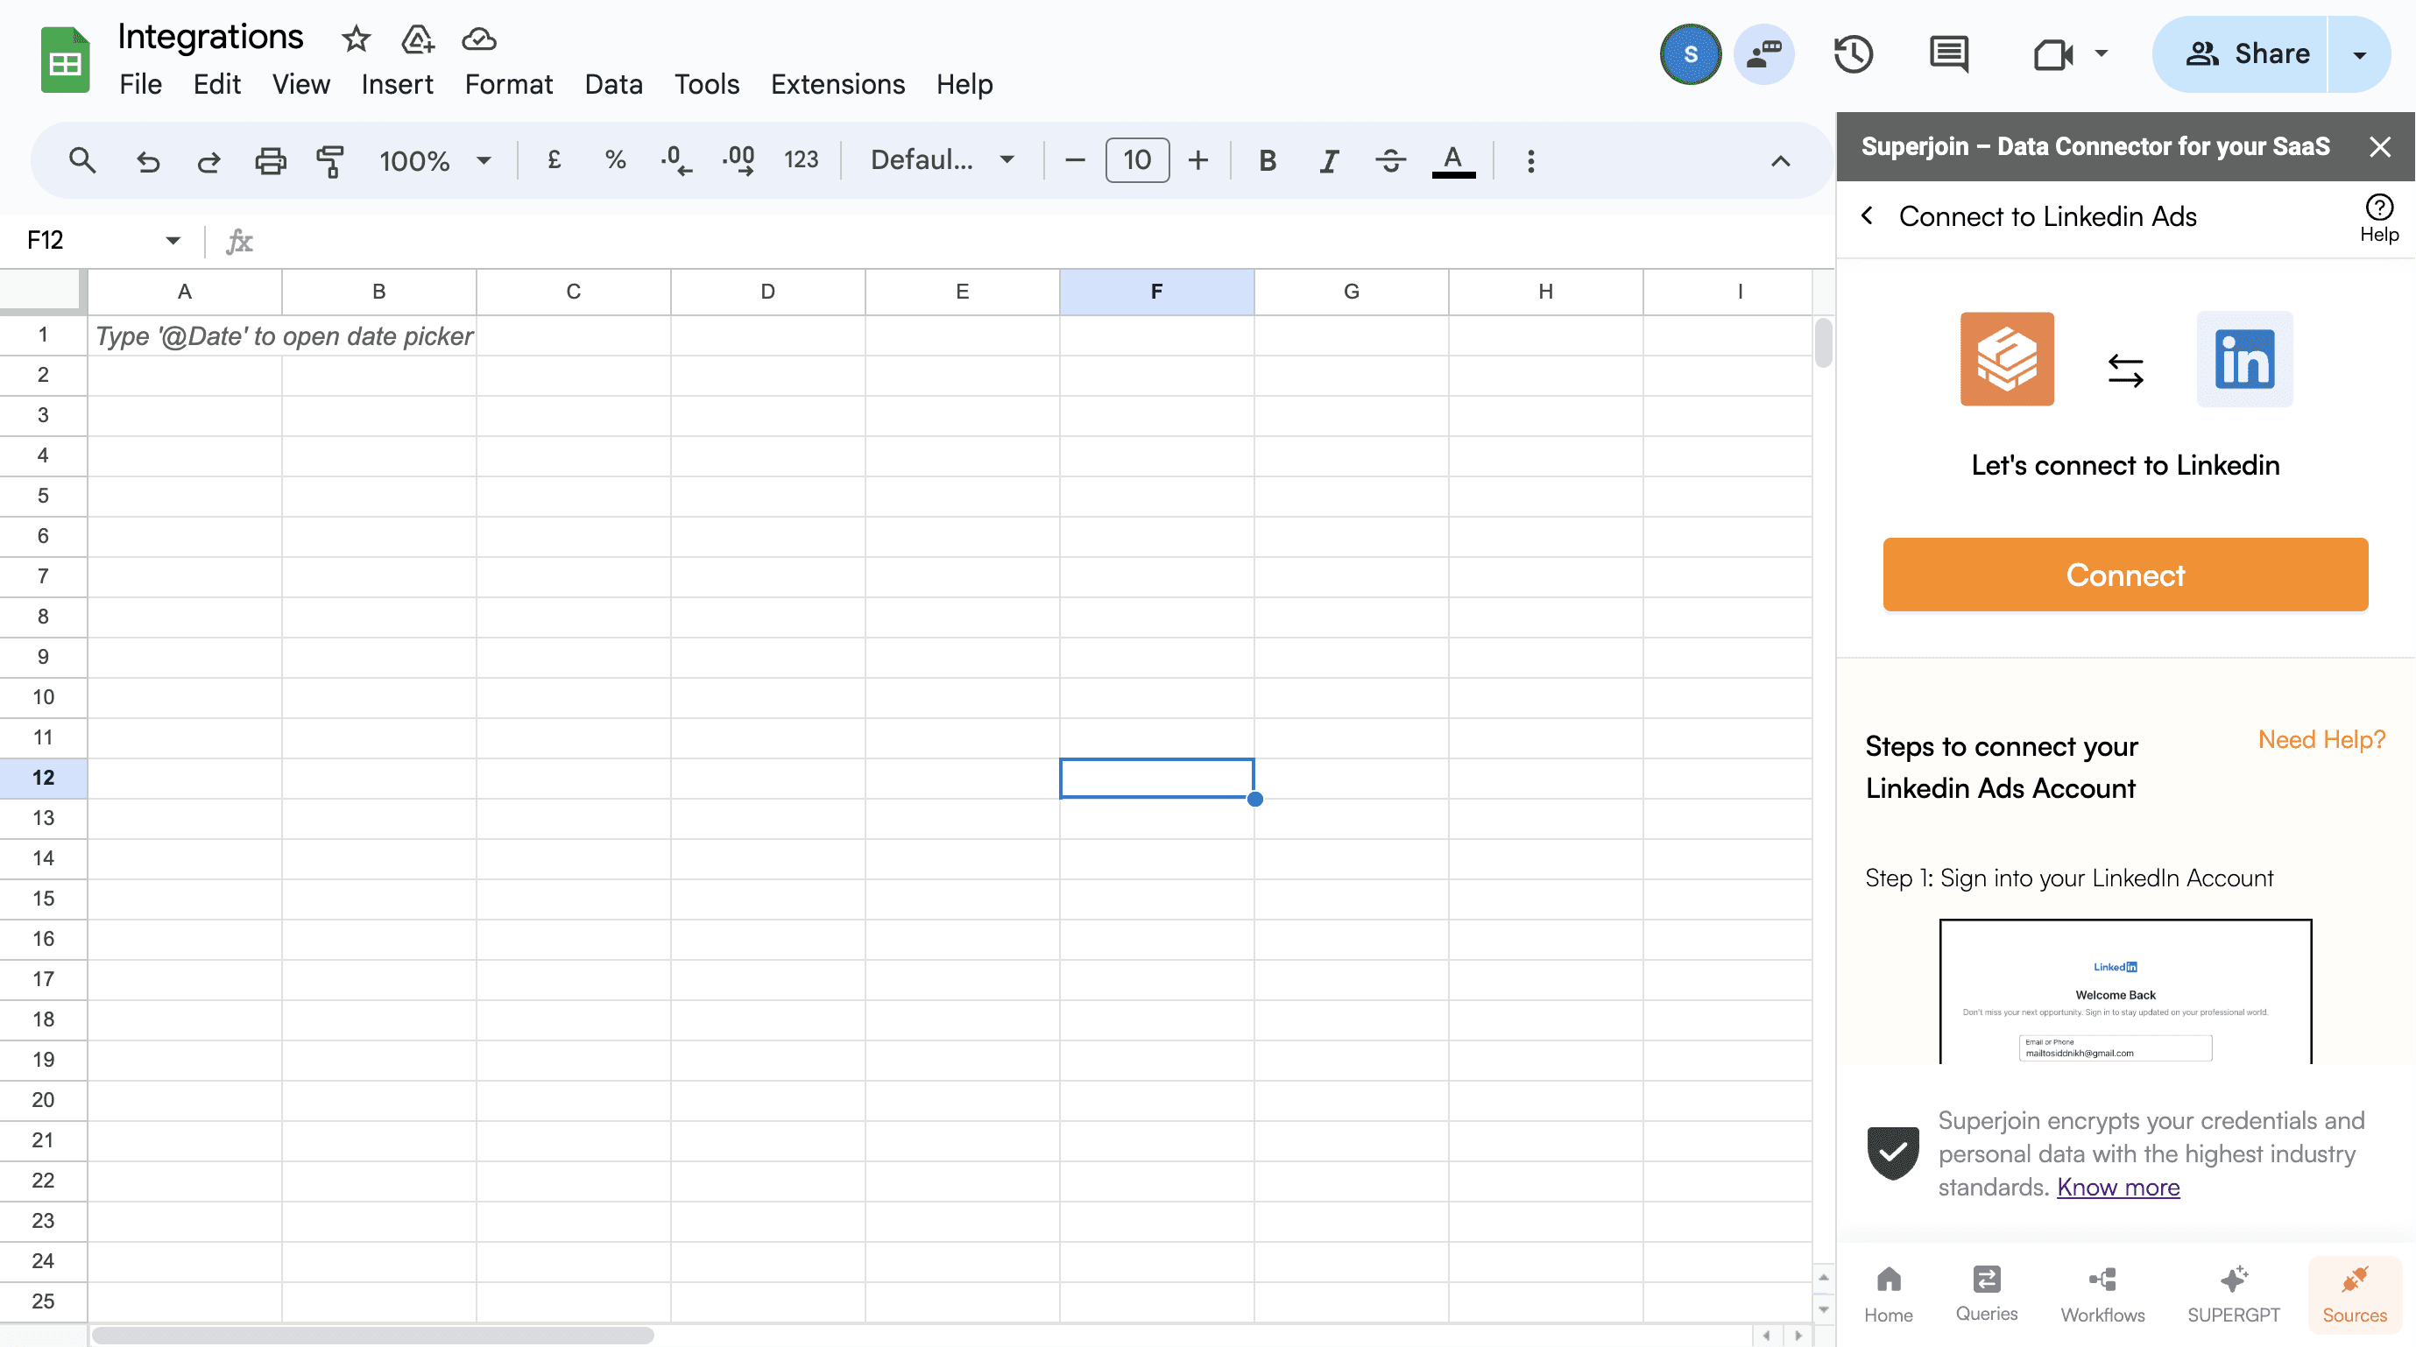Click the font size input field
This screenshot has height=1347, width=2416.
[1137, 160]
